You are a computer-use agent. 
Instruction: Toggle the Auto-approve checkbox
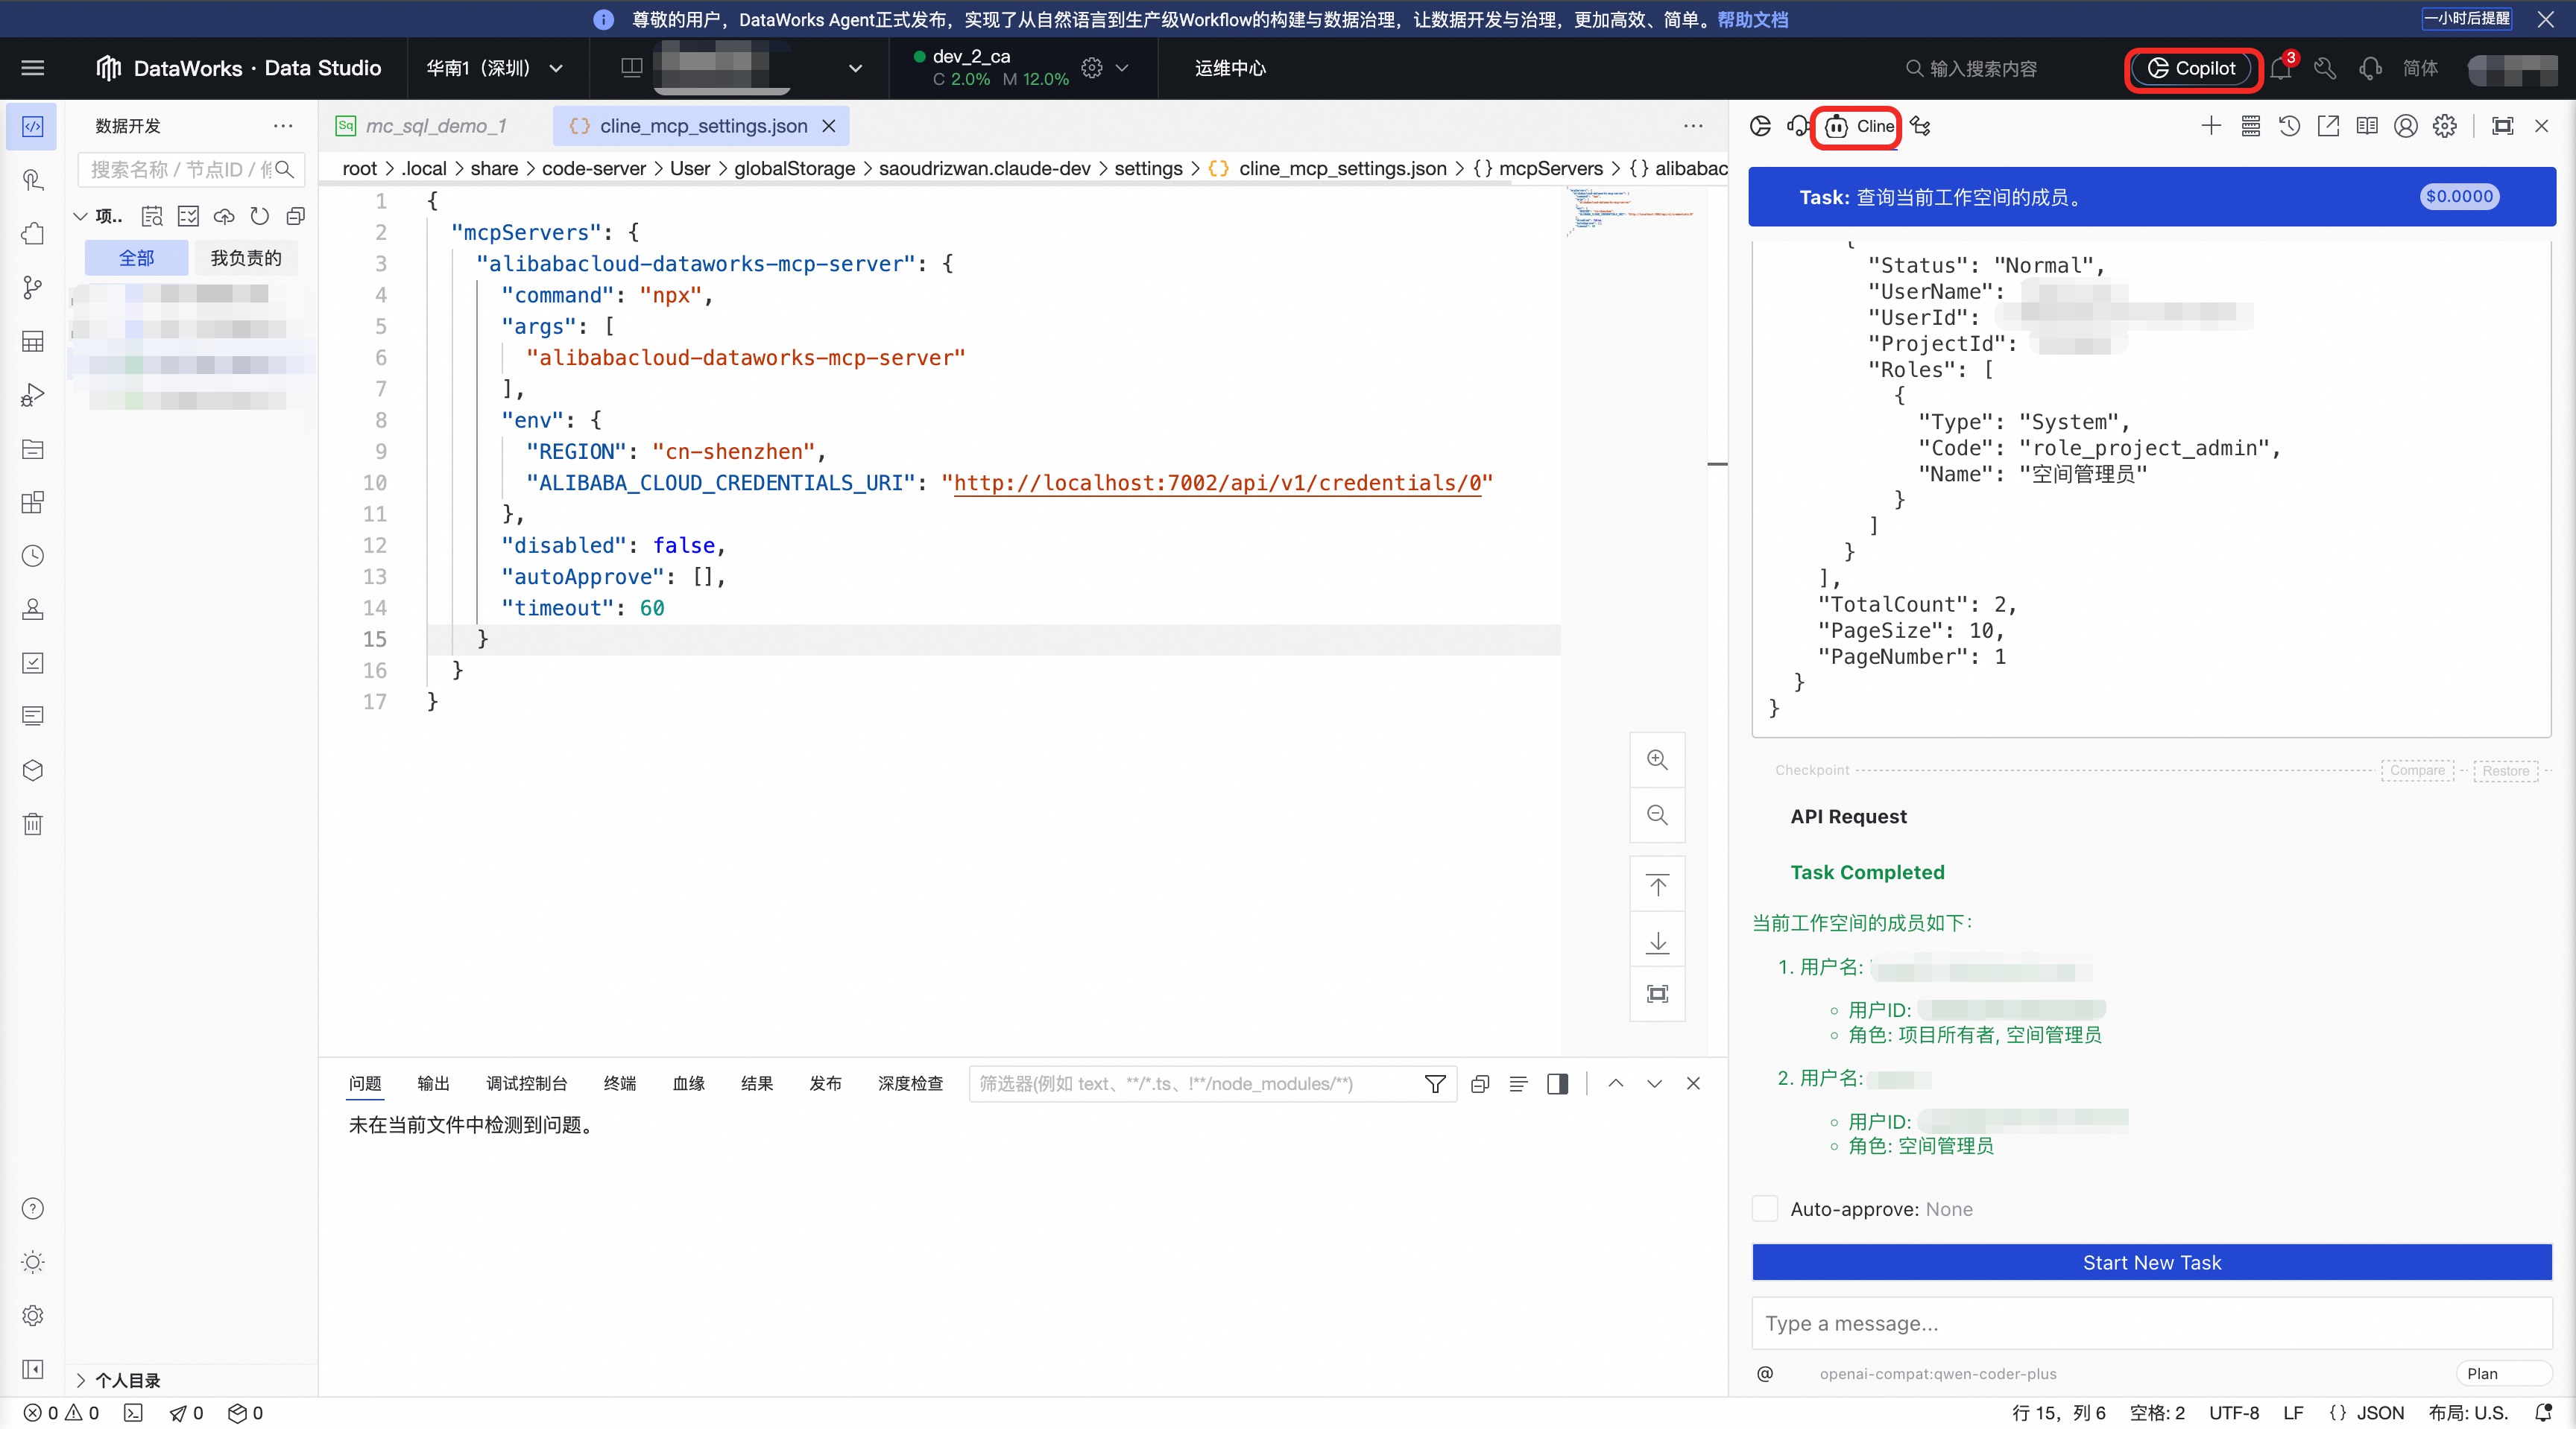pos(1765,1208)
